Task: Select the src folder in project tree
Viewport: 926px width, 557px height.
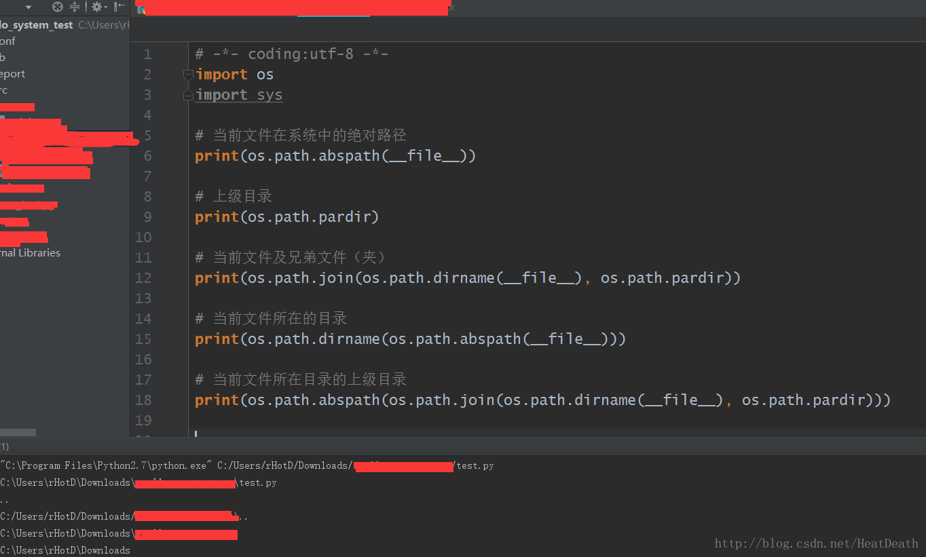Action: 4,90
